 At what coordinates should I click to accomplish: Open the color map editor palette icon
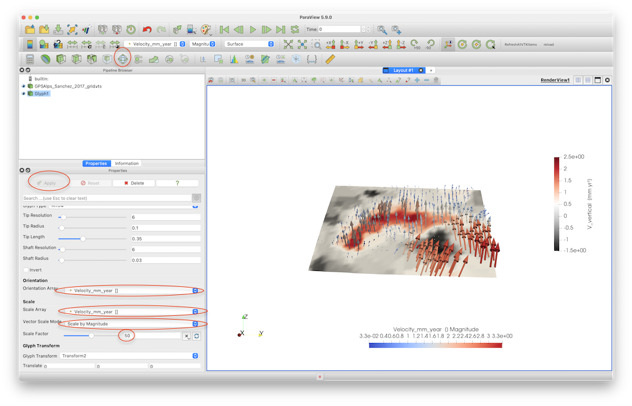(x=206, y=29)
